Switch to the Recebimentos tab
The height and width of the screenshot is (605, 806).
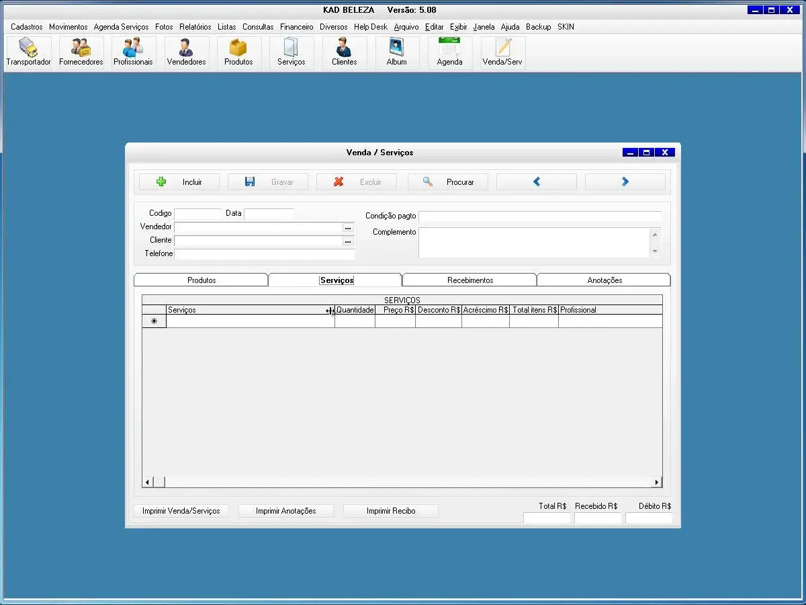coord(470,280)
